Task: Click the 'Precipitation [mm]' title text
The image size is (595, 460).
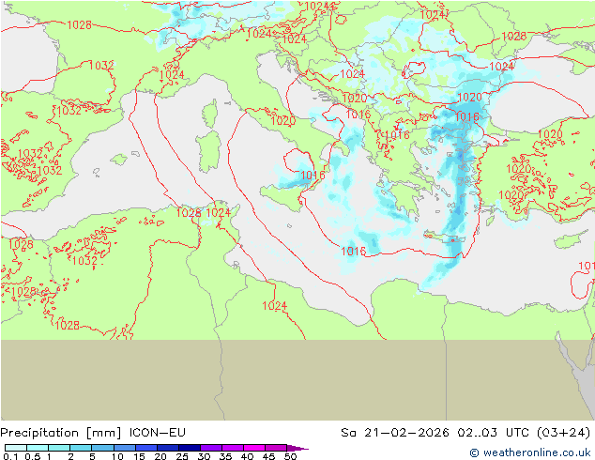Action: 61,433
